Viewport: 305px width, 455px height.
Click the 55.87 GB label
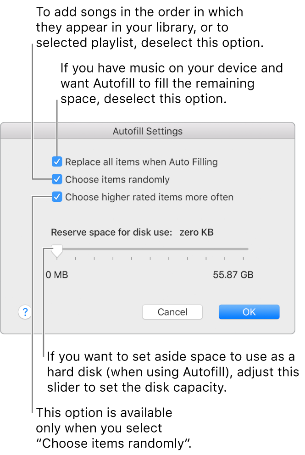point(233,275)
